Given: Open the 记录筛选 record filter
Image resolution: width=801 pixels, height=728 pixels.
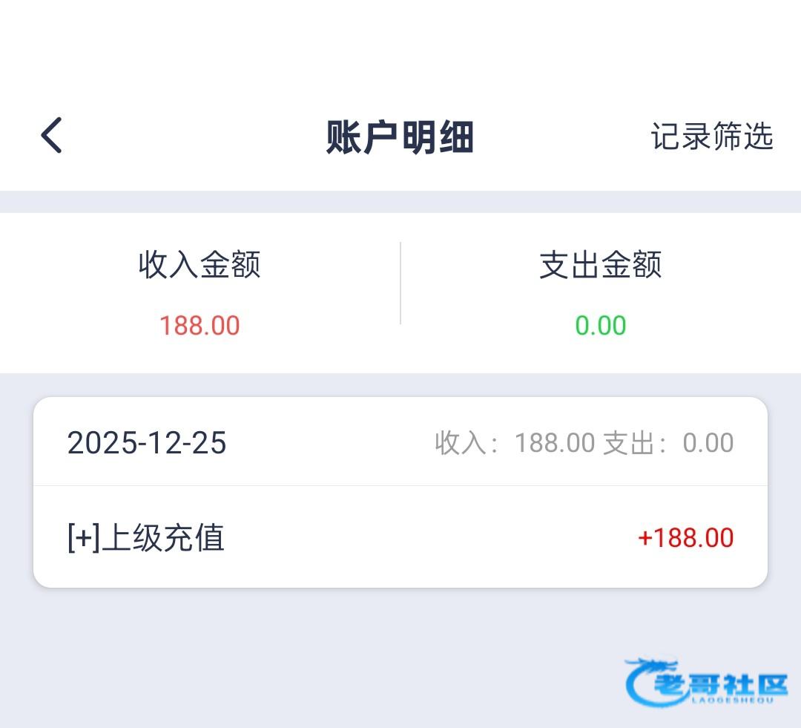Looking at the screenshot, I should [712, 137].
